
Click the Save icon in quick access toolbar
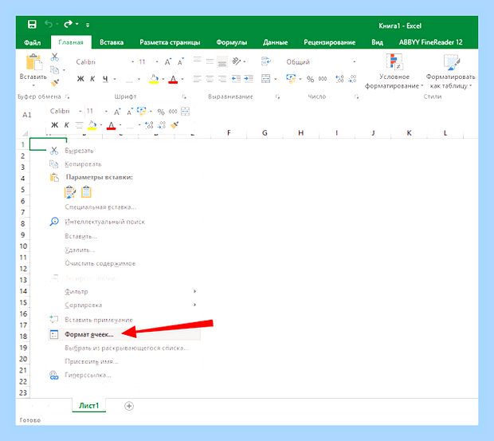coord(32,24)
